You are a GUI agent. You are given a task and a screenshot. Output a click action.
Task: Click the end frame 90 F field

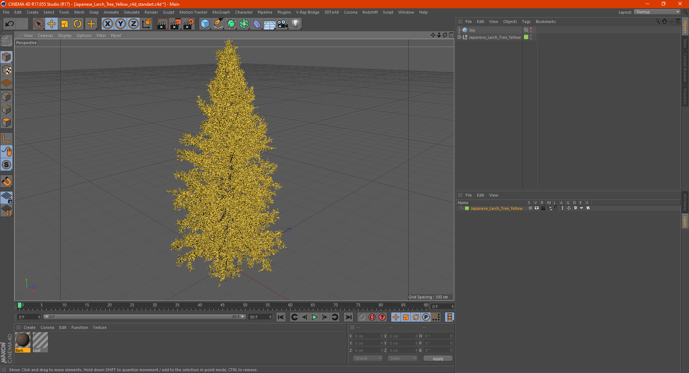[x=260, y=317]
